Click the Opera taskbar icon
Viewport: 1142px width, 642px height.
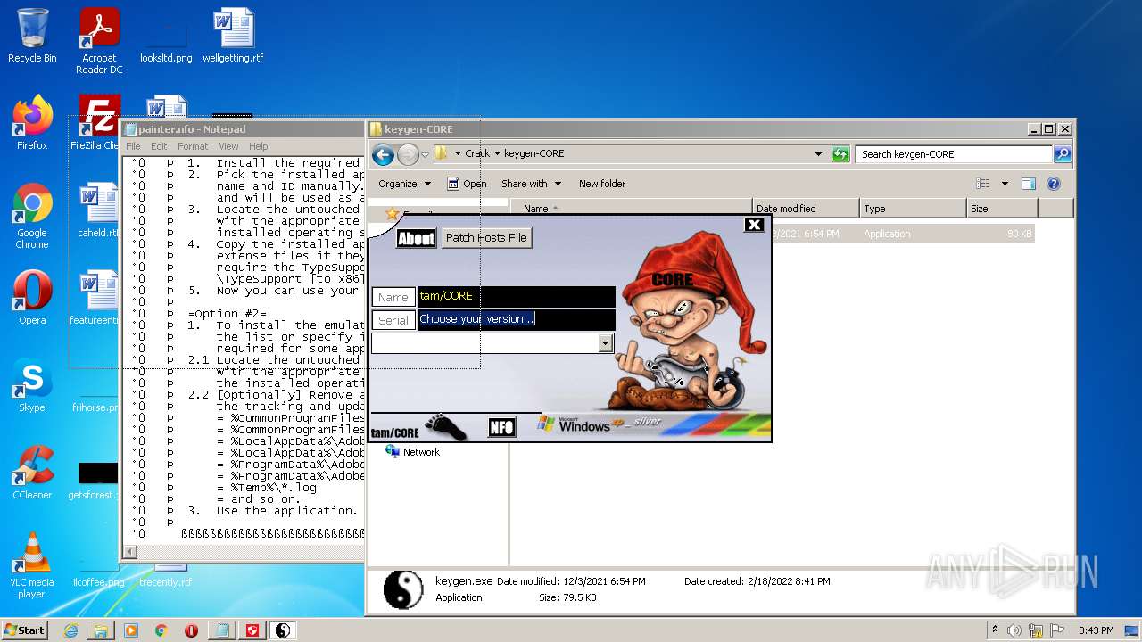click(x=192, y=630)
